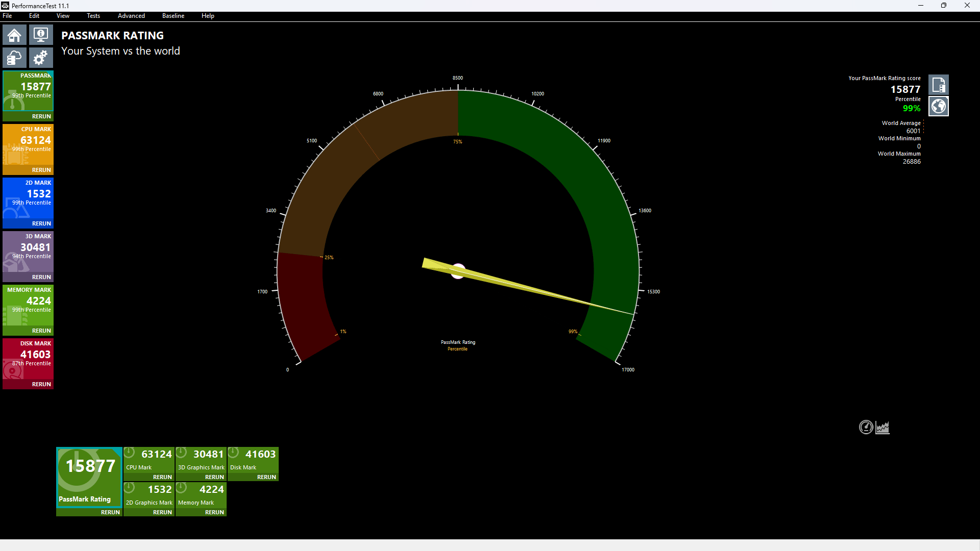The image size is (980, 551).
Task: Click the 'Your System vs the world' subtitle
Action: (120, 51)
